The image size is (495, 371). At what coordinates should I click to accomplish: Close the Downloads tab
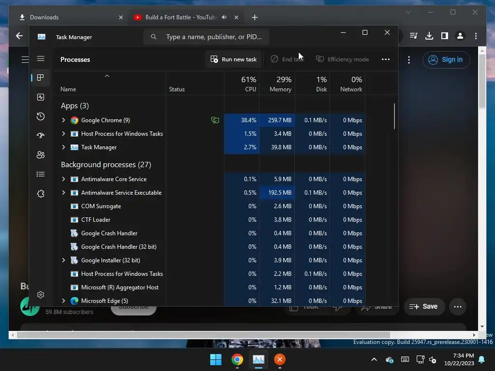120,17
